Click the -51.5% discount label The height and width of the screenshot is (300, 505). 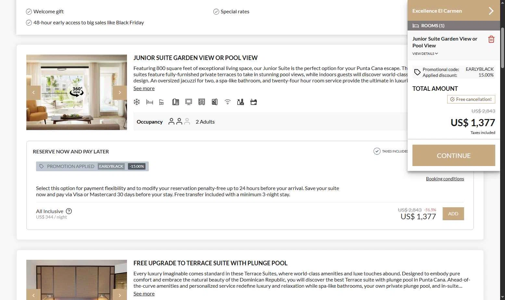(430, 210)
